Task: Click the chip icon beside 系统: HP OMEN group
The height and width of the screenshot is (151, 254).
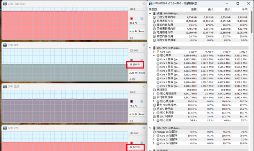Action: [154, 13]
